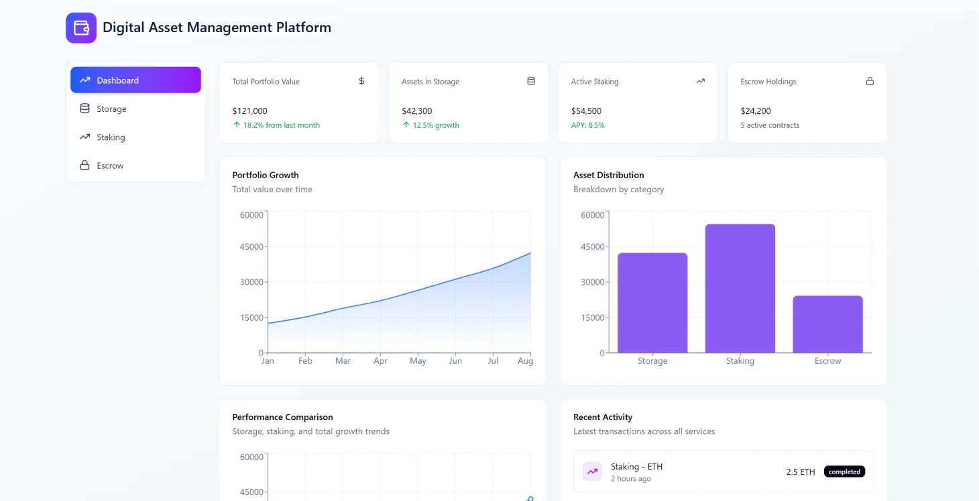979x501 pixels.
Task: Click the lock icon next to Escrow in sidebar
Action: point(84,165)
